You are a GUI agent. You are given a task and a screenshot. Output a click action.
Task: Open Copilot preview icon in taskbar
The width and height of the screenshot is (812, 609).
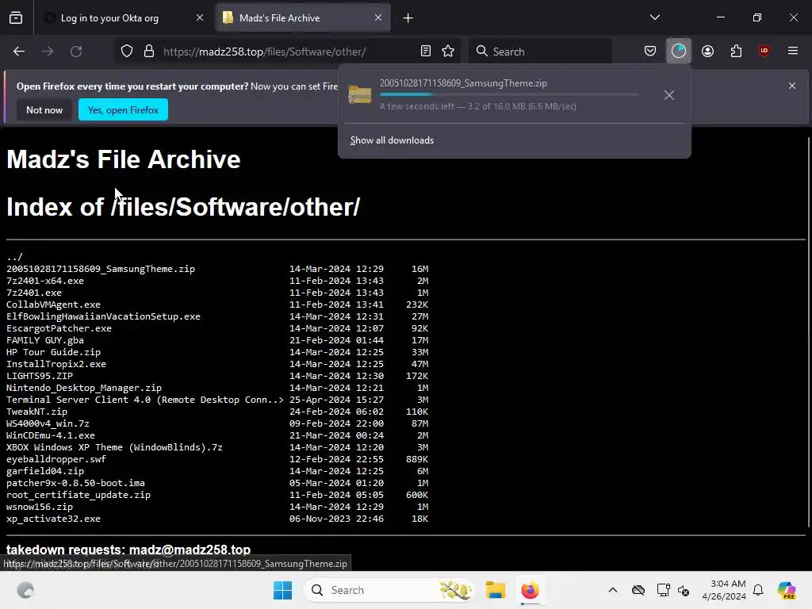787,590
